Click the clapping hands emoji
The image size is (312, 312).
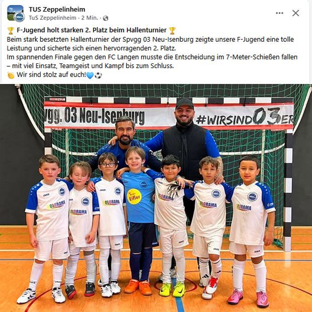point(11,75)
